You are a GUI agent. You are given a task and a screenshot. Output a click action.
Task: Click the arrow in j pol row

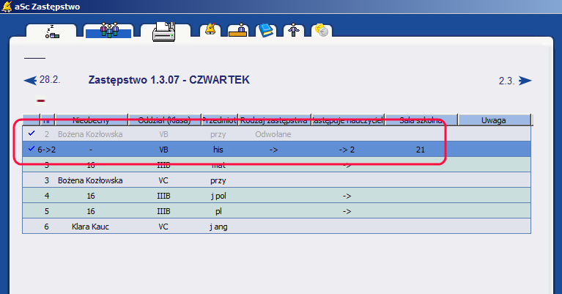tap(347, 196)
